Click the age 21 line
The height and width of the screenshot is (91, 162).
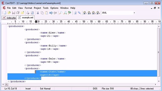tap(49, 36)
